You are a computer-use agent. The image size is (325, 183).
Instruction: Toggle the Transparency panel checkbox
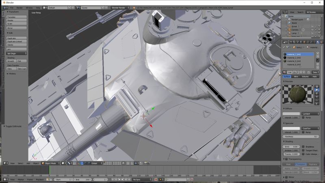tap(286, 159)
